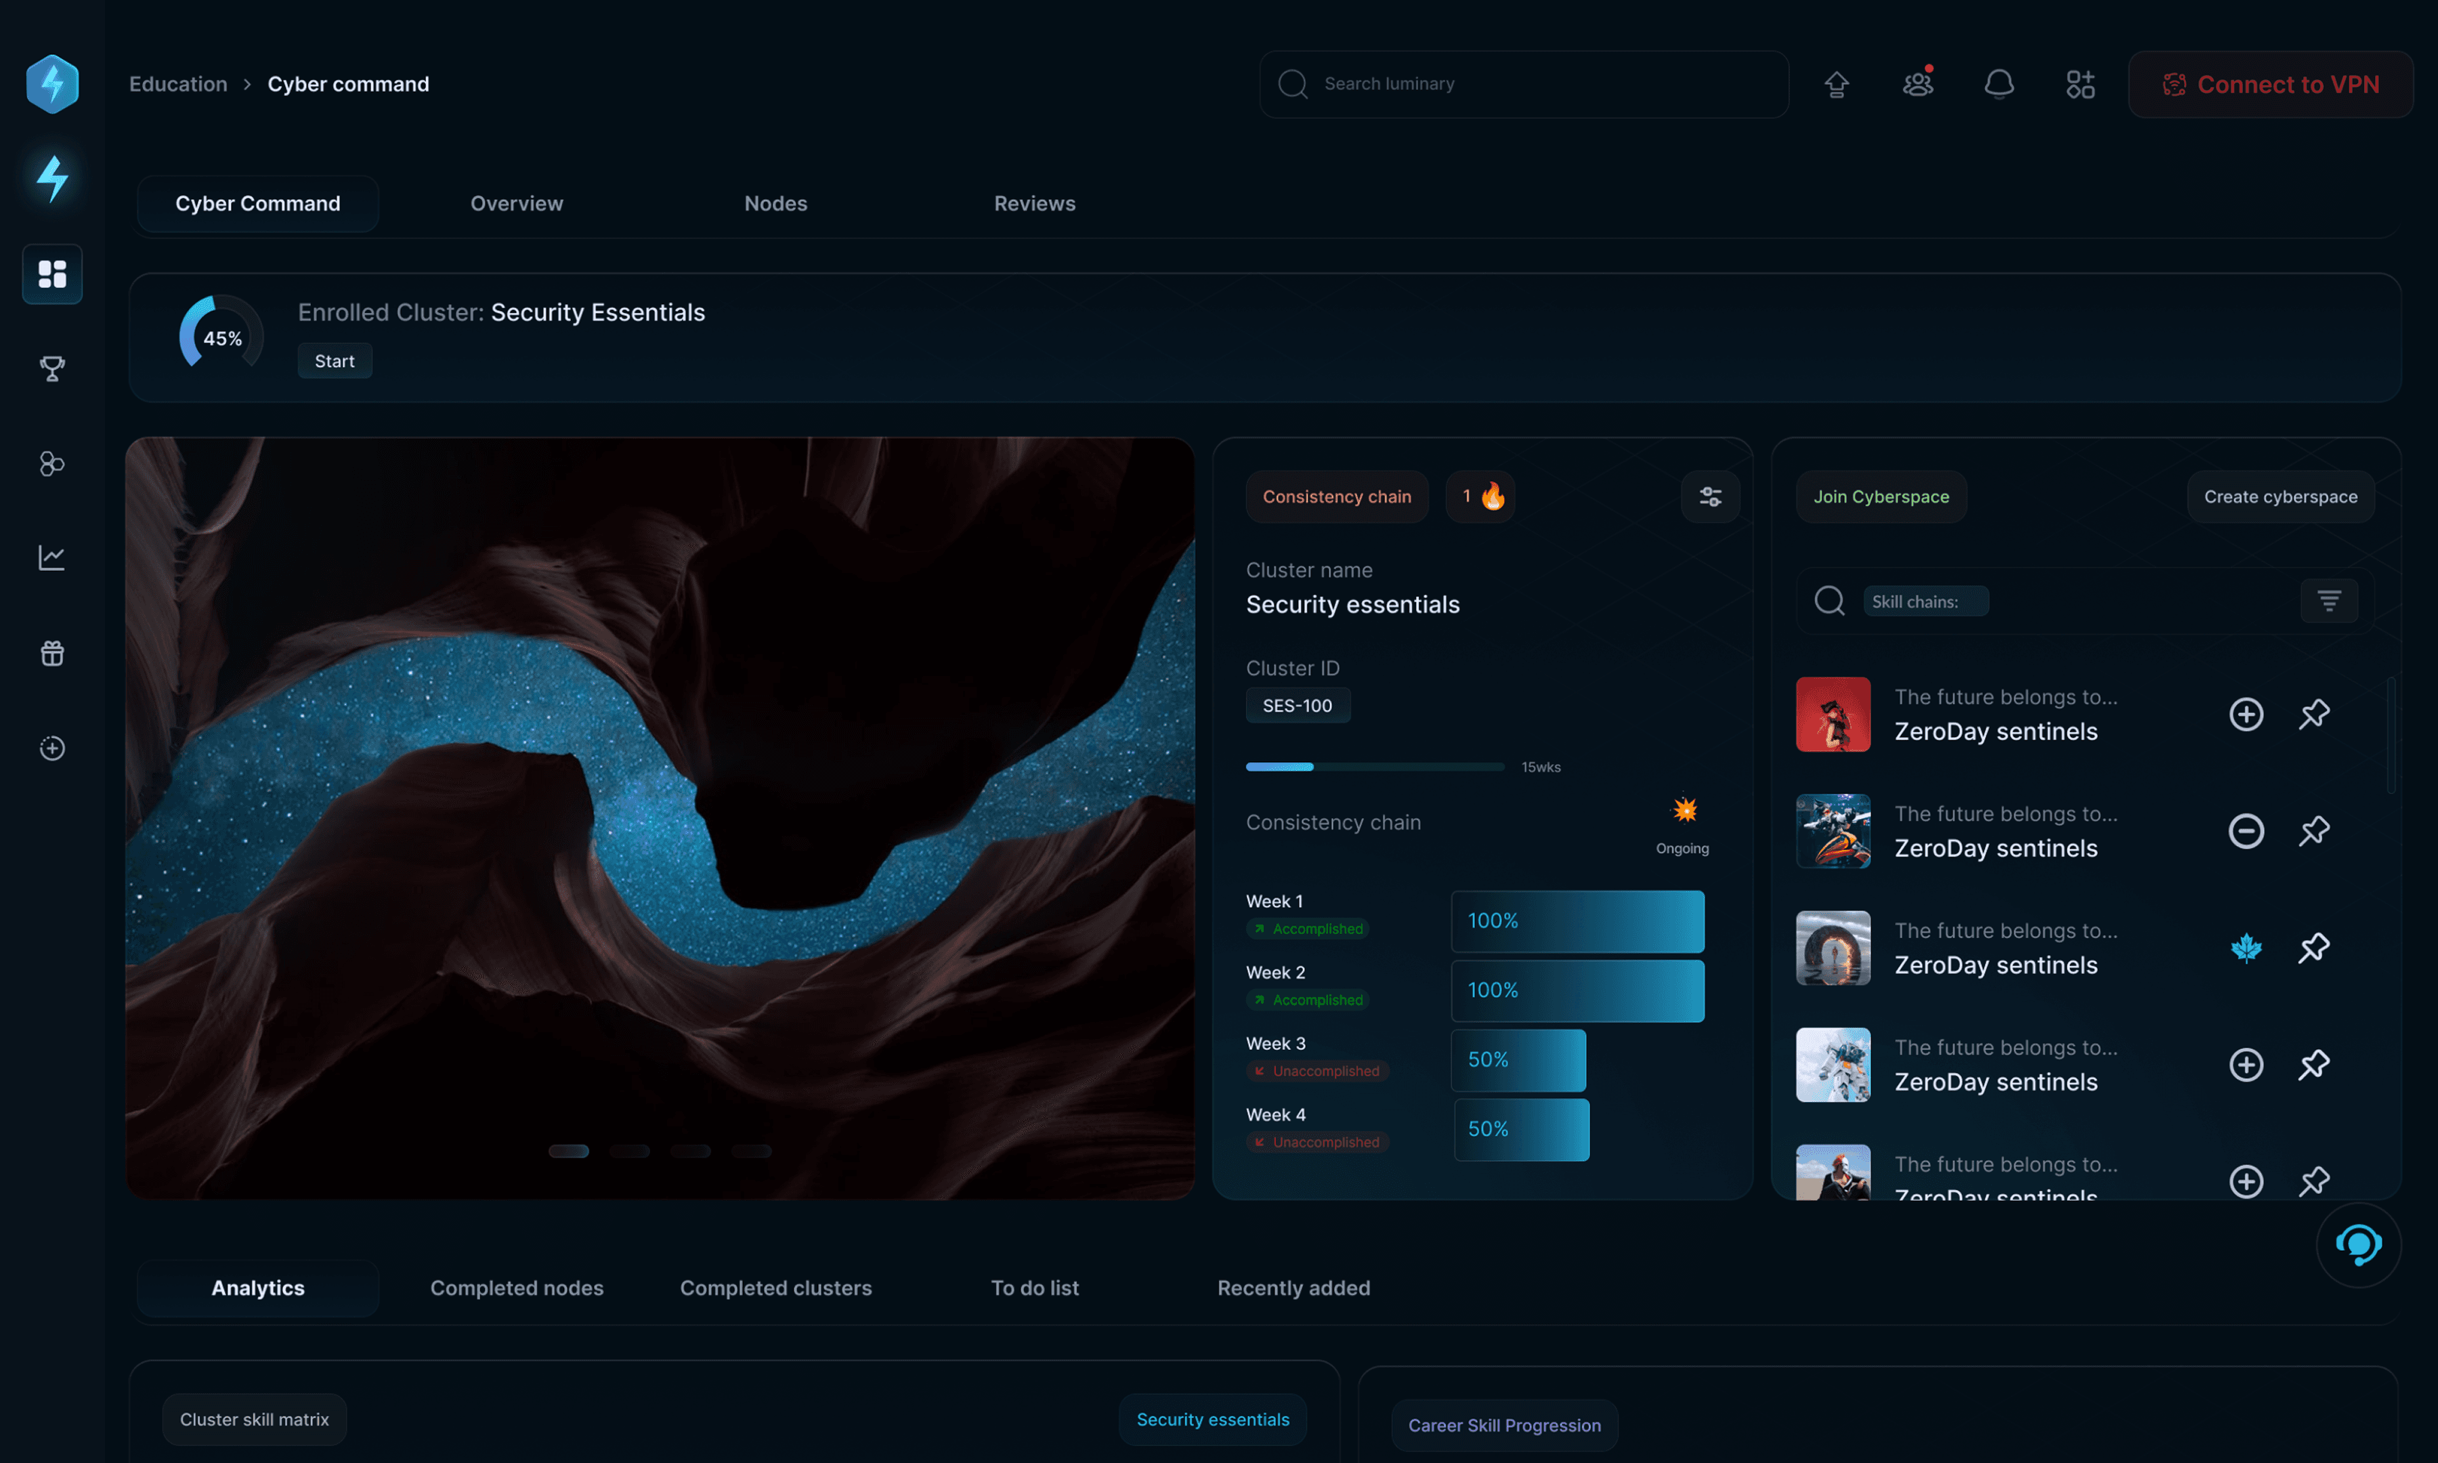Expand the Education breadcrumb menu
This screenshot has height=1463, width=2438.
(x=177, y=84)
